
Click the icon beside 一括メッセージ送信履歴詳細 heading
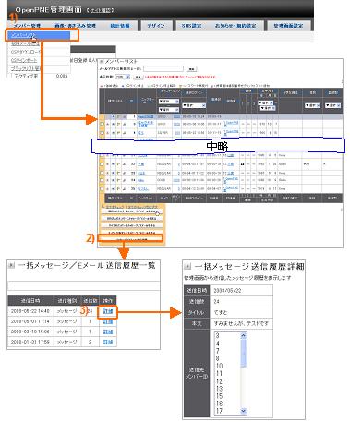[187, 266]
